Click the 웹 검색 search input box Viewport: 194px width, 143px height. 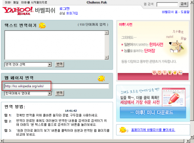167,5
